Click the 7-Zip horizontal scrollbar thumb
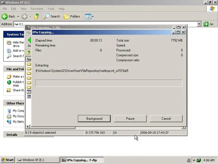 coord(53,128)
